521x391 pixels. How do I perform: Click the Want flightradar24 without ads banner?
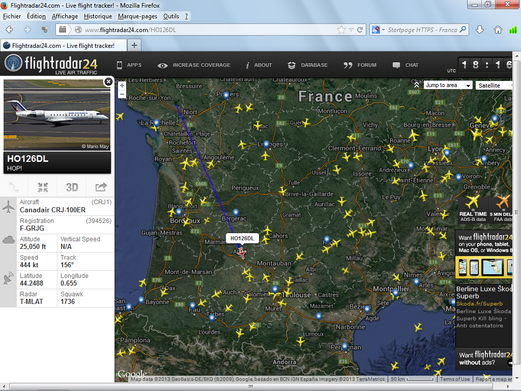tap(484, 358)
